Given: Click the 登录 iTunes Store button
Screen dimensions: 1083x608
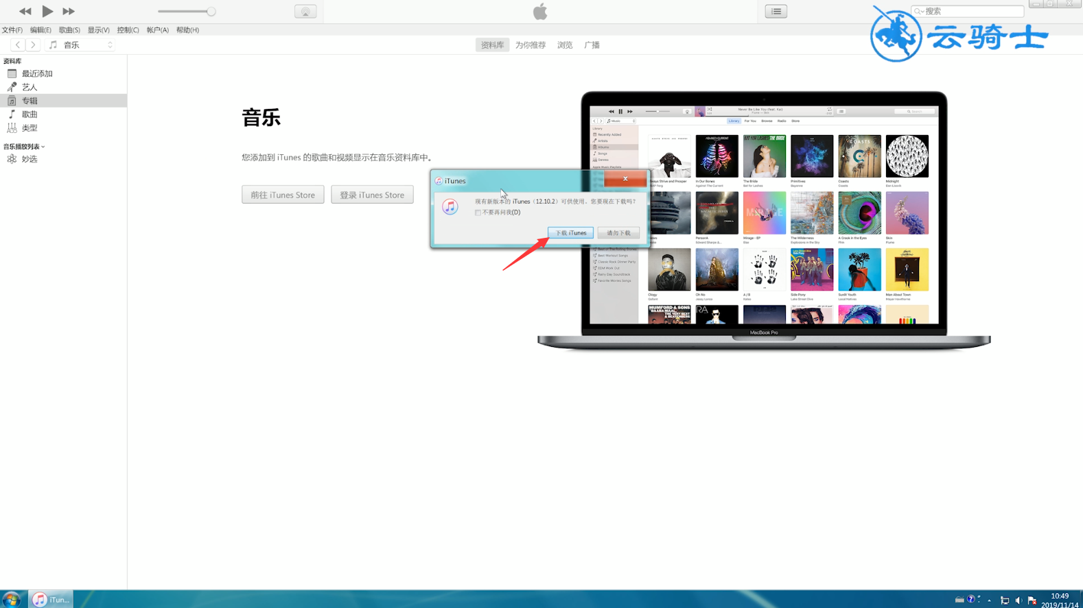Looking at the screenshot, I should point(372,195).
